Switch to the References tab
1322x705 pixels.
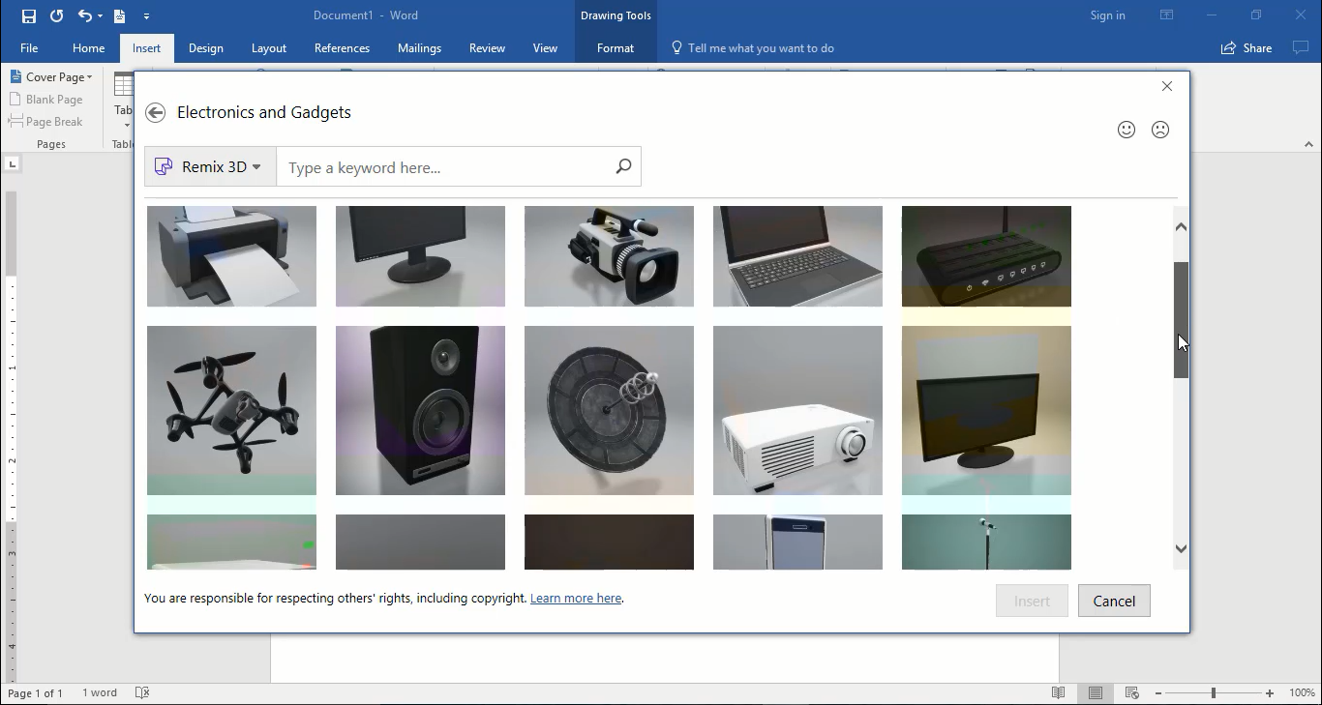point(342,48)
